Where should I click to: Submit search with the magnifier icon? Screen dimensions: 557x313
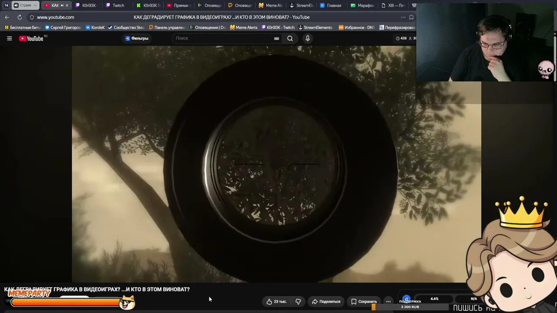point(290,38)
